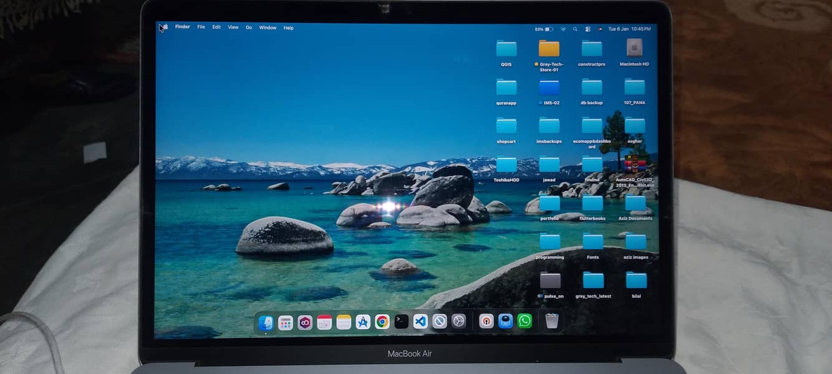This screenshot has width=832, height=374.
Task: Launch Visual Studio Code
Action: tap(419, 322)
